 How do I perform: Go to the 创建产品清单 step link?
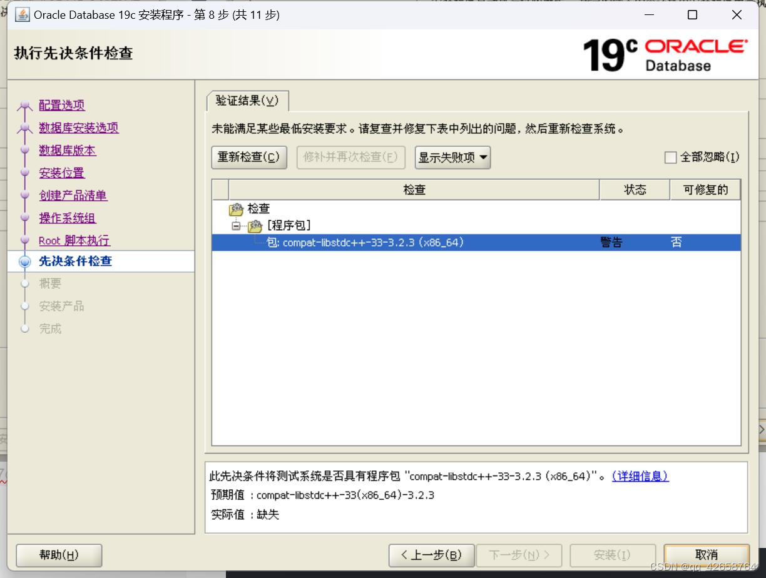click(73, 196)
